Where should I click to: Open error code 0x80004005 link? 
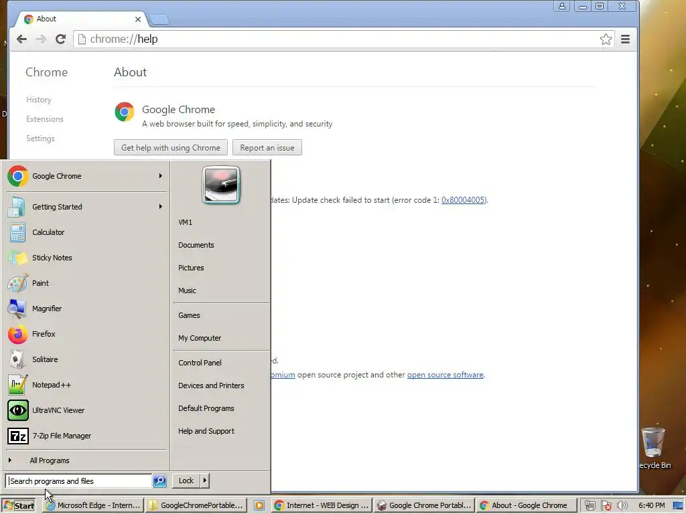pyautogui.click(x=463, y=199)
